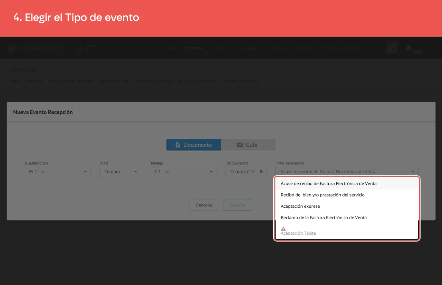442x285 pixels.
Task: Go to the Compras navigation tab
Action: coord(194,48)
